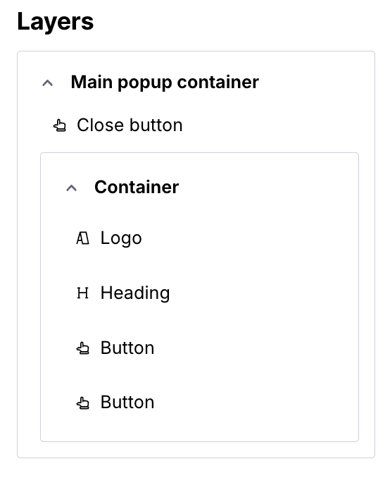Select the Main popup container layer label
Image resolution: width=390 pixels, height=478 pixels.
click(x=165, y=82)
